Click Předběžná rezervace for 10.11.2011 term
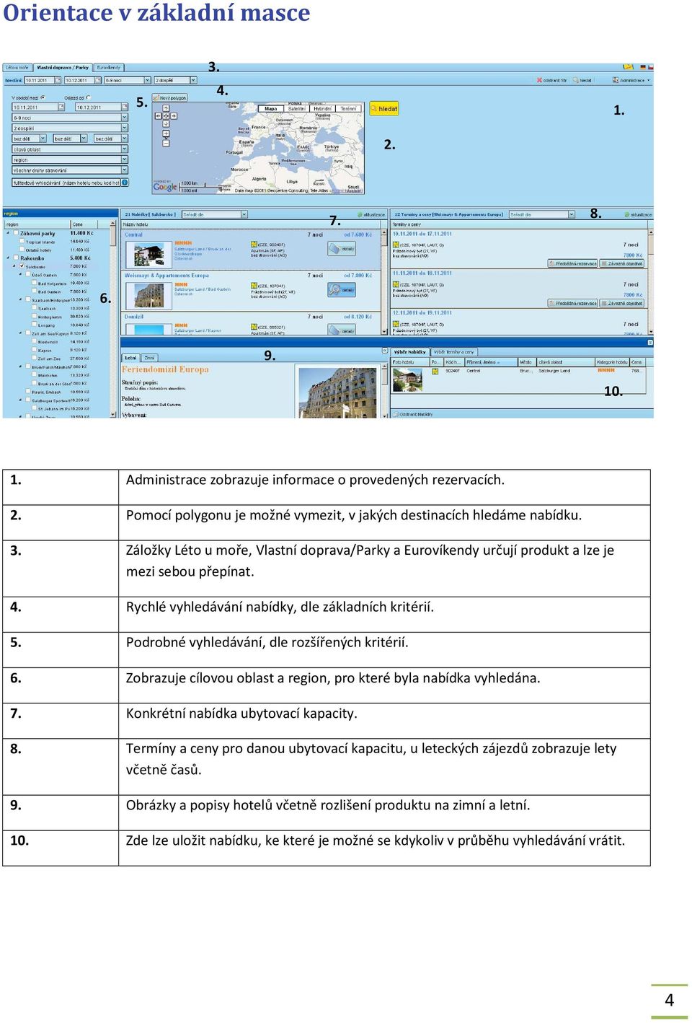This screenshot has width=692, height=1023. click(572, 263)
